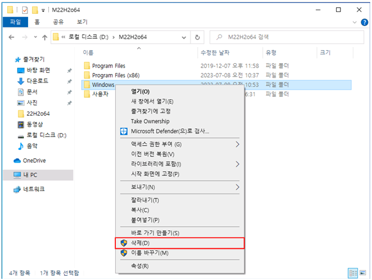This screenshot has height=280, width=372.
Task: Click the pin icon next to 바탕 화면
Action: pos(69,70)
